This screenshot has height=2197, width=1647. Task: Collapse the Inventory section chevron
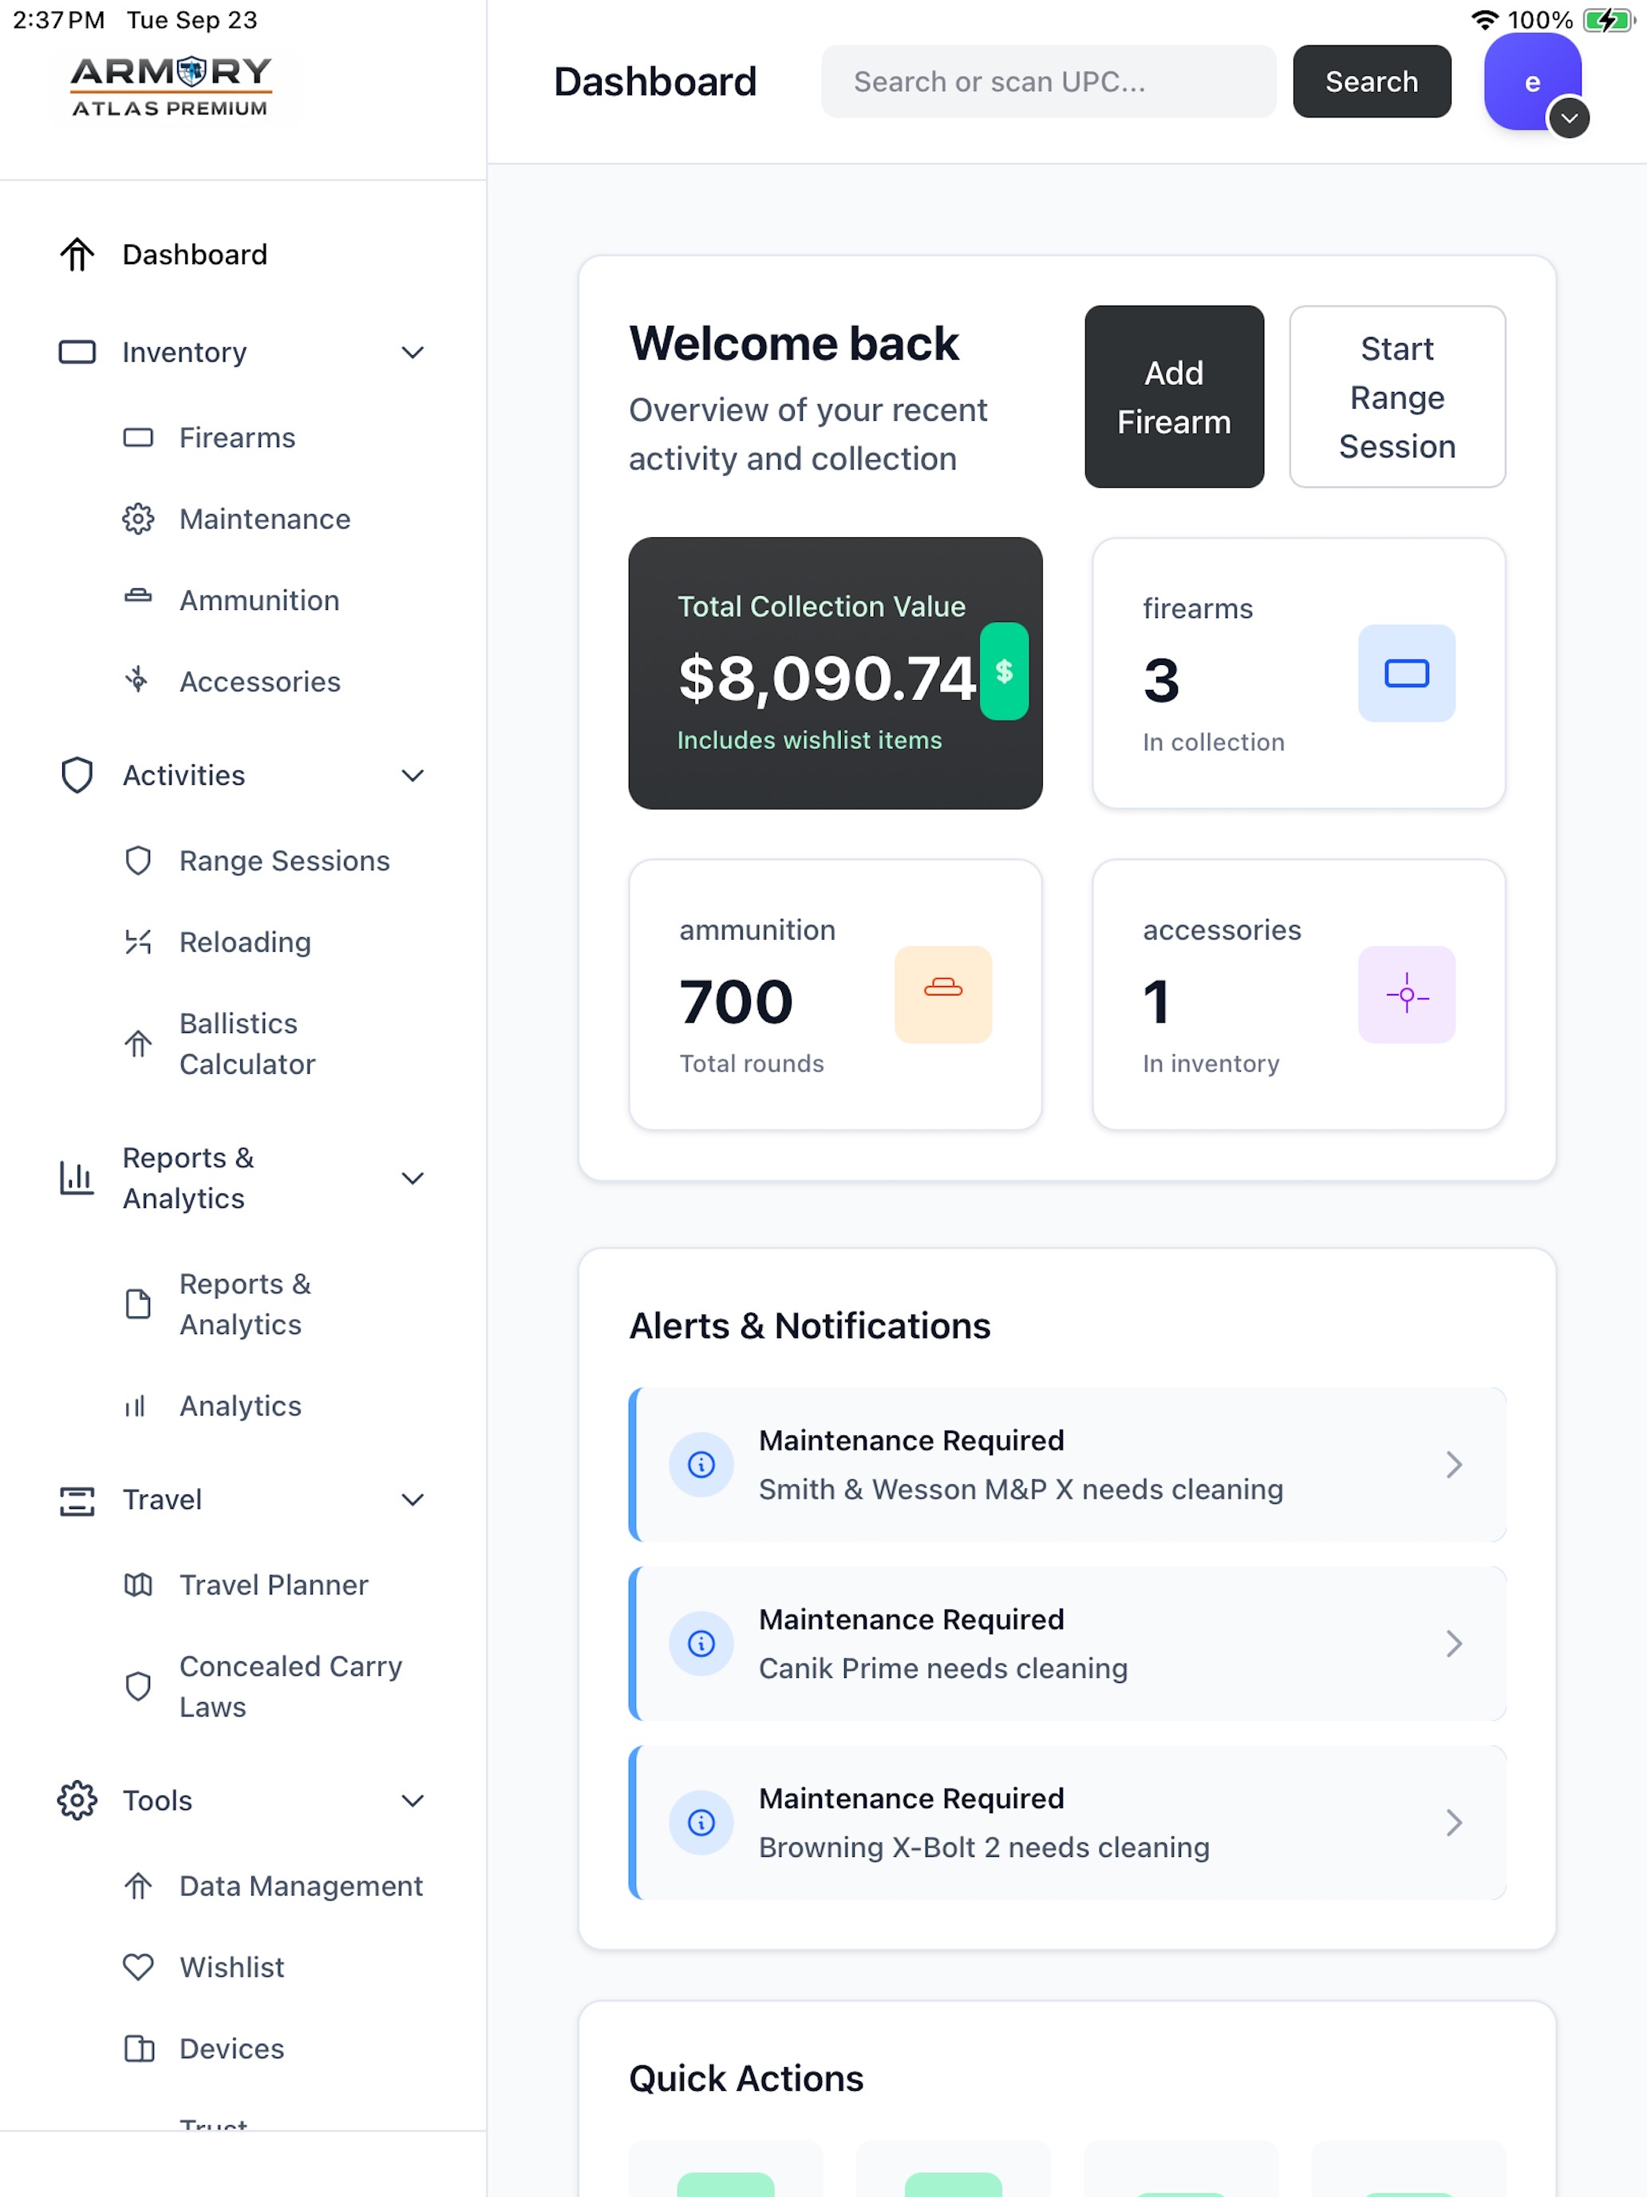413,353
